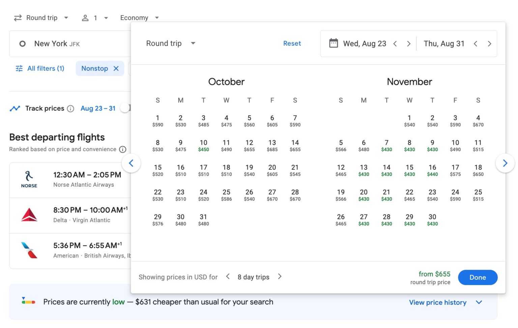Click the calendar icon beside Wed, Aug 23
The height and width of the screenshot is (328, 518).
point(333,43)
